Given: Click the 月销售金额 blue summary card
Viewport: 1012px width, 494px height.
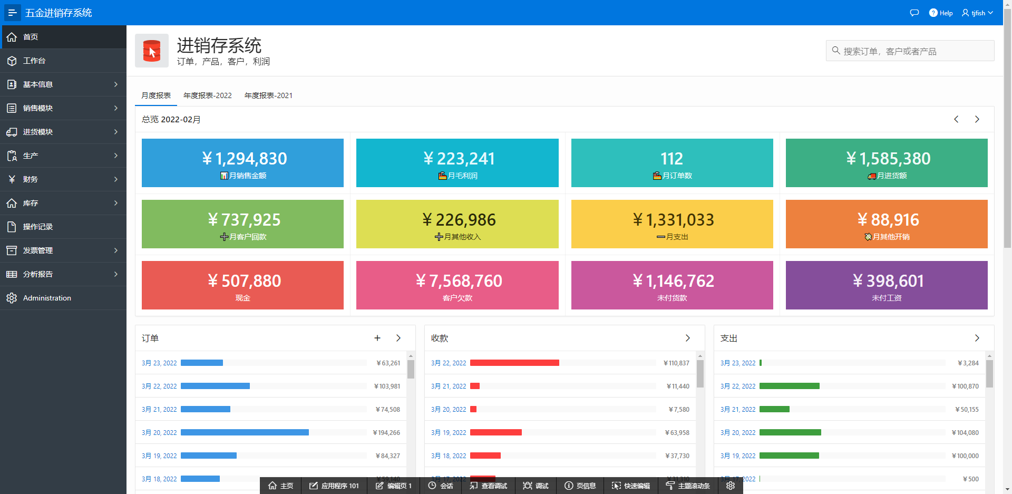Looking at the screenshot, I should (242, 163).
